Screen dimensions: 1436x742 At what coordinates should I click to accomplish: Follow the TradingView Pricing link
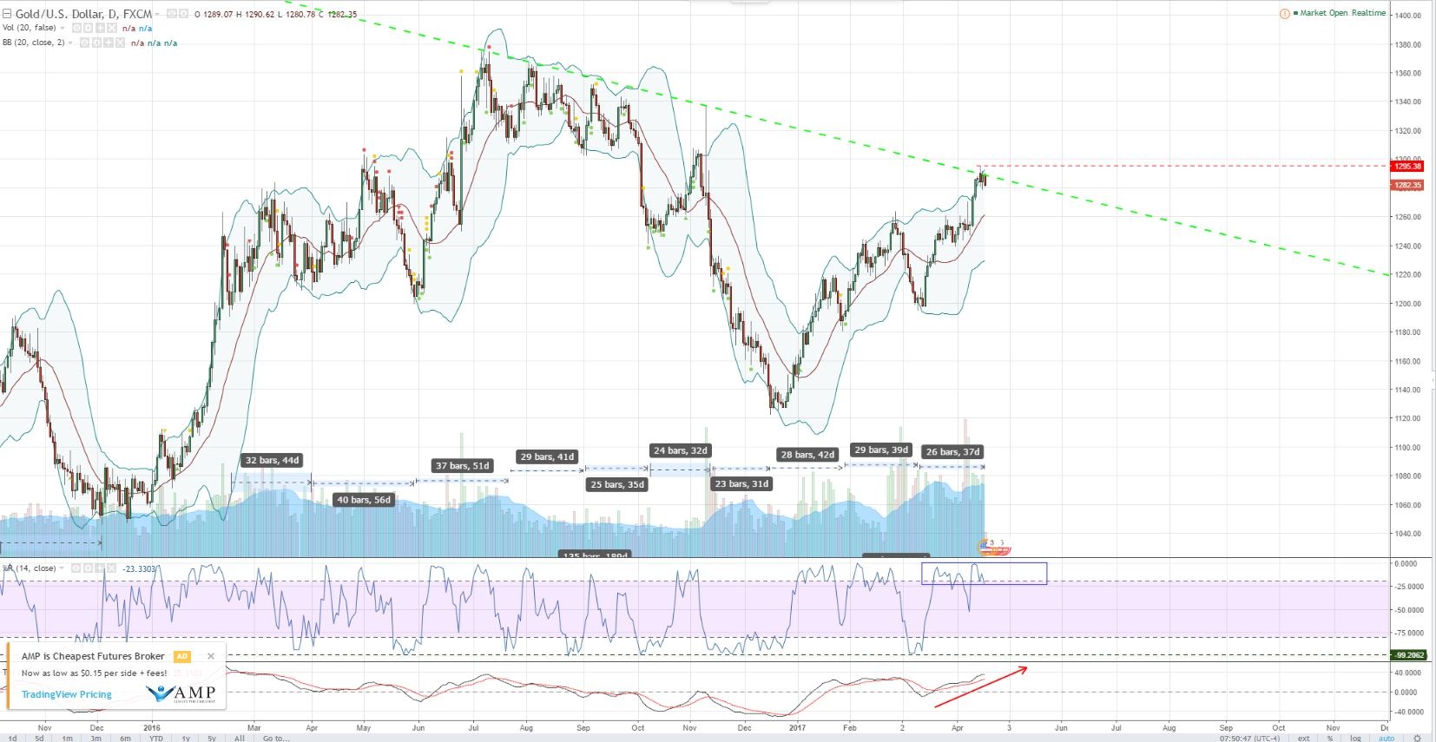click(x=67, y=694)
